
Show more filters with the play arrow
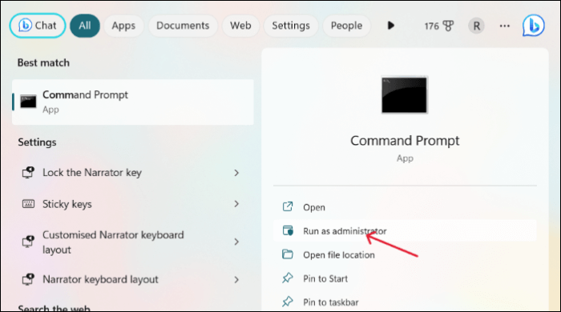tap(391, 26)
